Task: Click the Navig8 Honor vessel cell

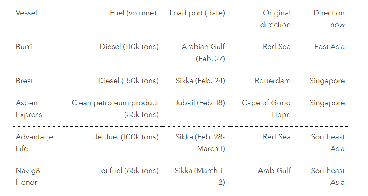Action: (x=28, y=176)
